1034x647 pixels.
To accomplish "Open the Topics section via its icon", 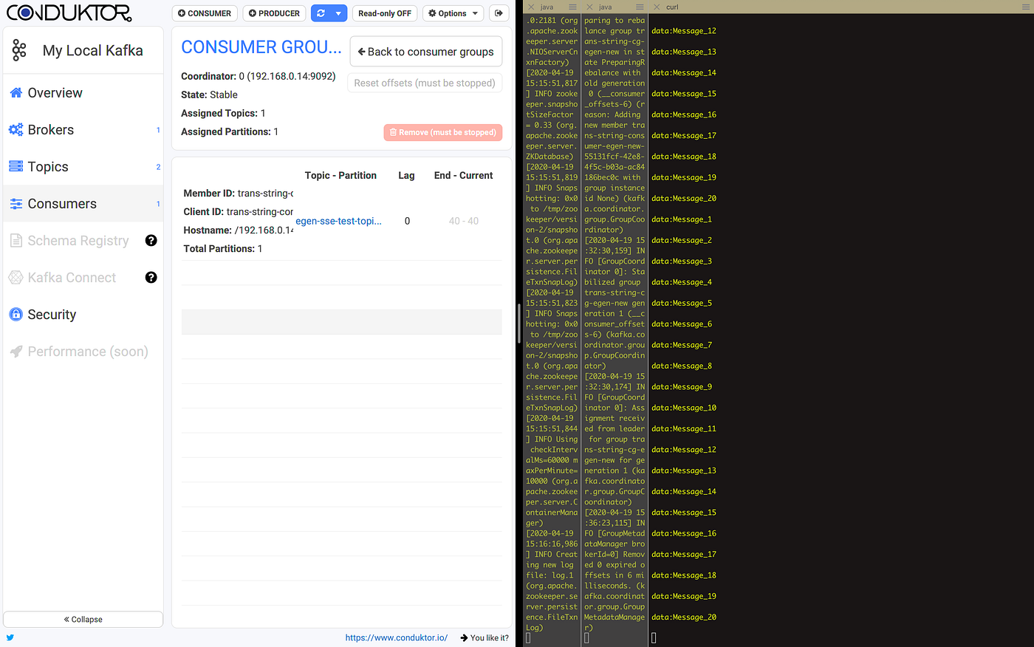I will click(15, 166).
